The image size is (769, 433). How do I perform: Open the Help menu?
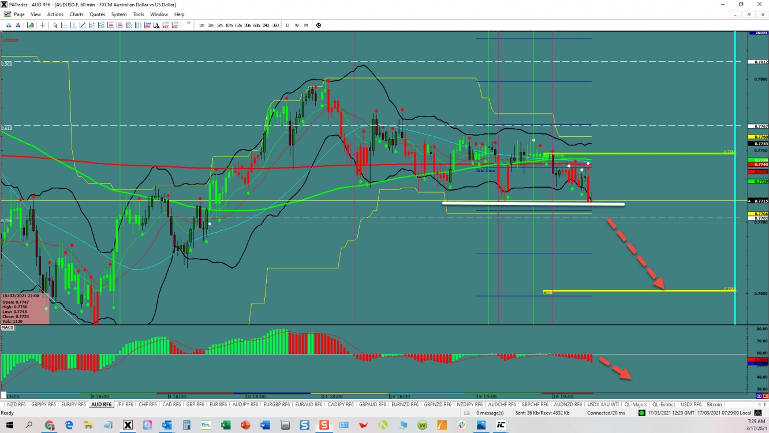(x=180, y=14)
